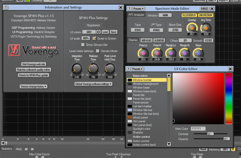Viewport: 241px width, 158px height.
Task: Toggle 2ND SPECTRUM option
Action: [205, 15]
